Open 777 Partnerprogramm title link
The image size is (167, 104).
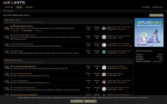19,81
